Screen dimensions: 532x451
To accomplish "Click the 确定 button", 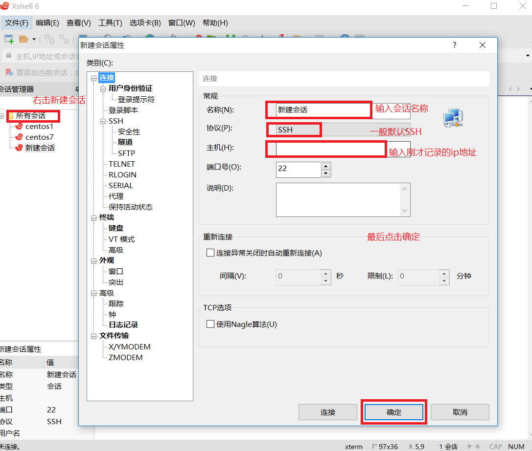I will 394,412.
